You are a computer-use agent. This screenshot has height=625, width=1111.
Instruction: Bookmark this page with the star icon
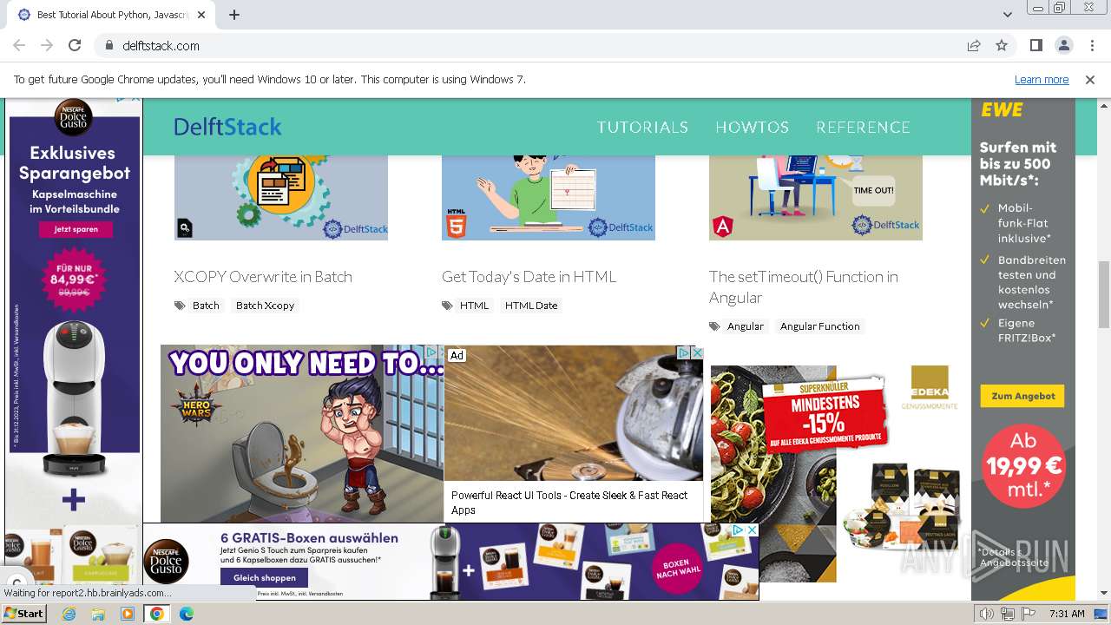click(x=1002, y=45)
